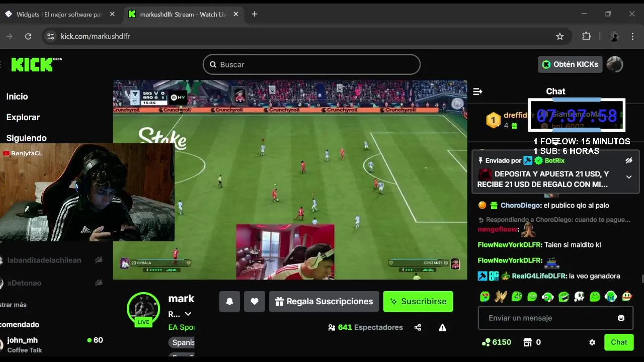Insert the clapping hands emote

(x=500, y=297)
